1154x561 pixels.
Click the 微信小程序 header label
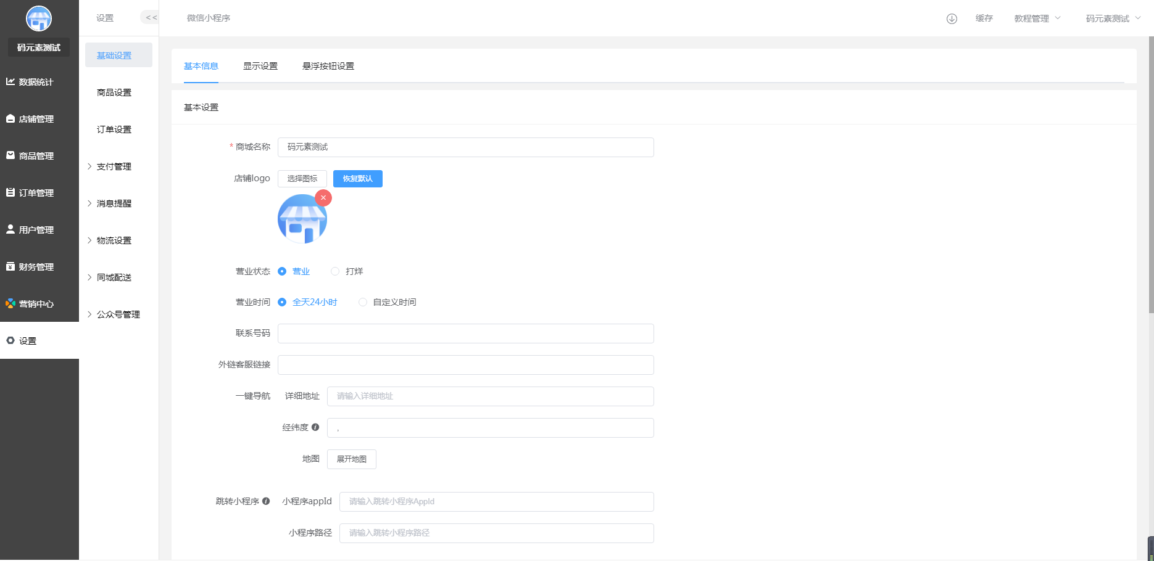[x=209, y=18]
